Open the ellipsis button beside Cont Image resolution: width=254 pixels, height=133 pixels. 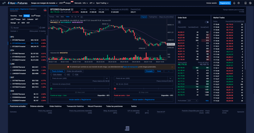169,71
